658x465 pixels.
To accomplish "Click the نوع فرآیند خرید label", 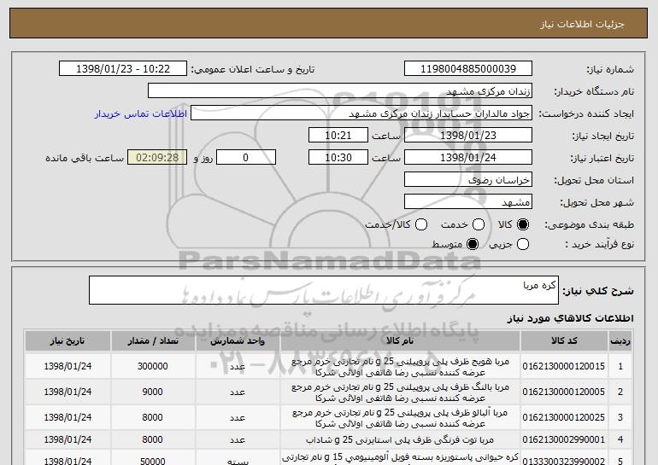I will click(599, 244).
